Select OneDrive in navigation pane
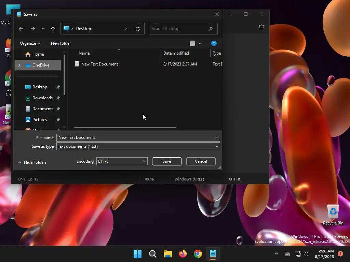The width and height of the screenshot is (350, 262). coord(41,65)
